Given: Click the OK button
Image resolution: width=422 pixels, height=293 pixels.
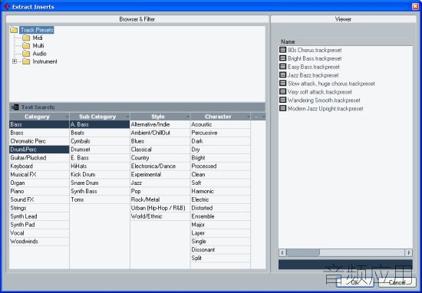Looking at the screenshot, I should pyautogui.click(x=355, y=282).
